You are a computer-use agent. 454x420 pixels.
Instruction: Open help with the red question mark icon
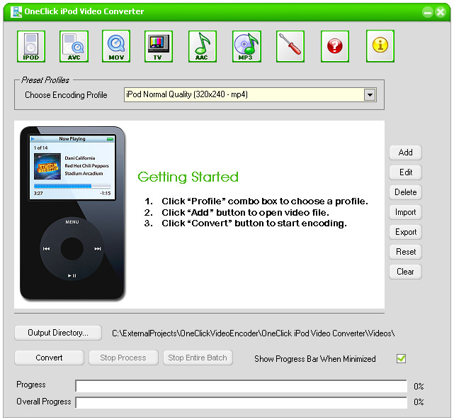pyautogui.click(x=335, y=46)
